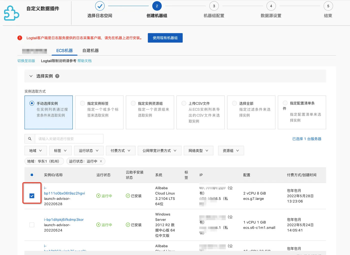Click the 使用现有机器组 button
Image resolution: width=350 pixels, height=255 pixels.
tap(165, 38)
